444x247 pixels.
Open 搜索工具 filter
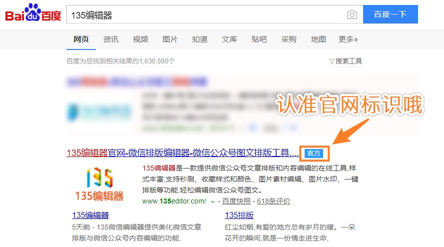(x=346, y=61)
